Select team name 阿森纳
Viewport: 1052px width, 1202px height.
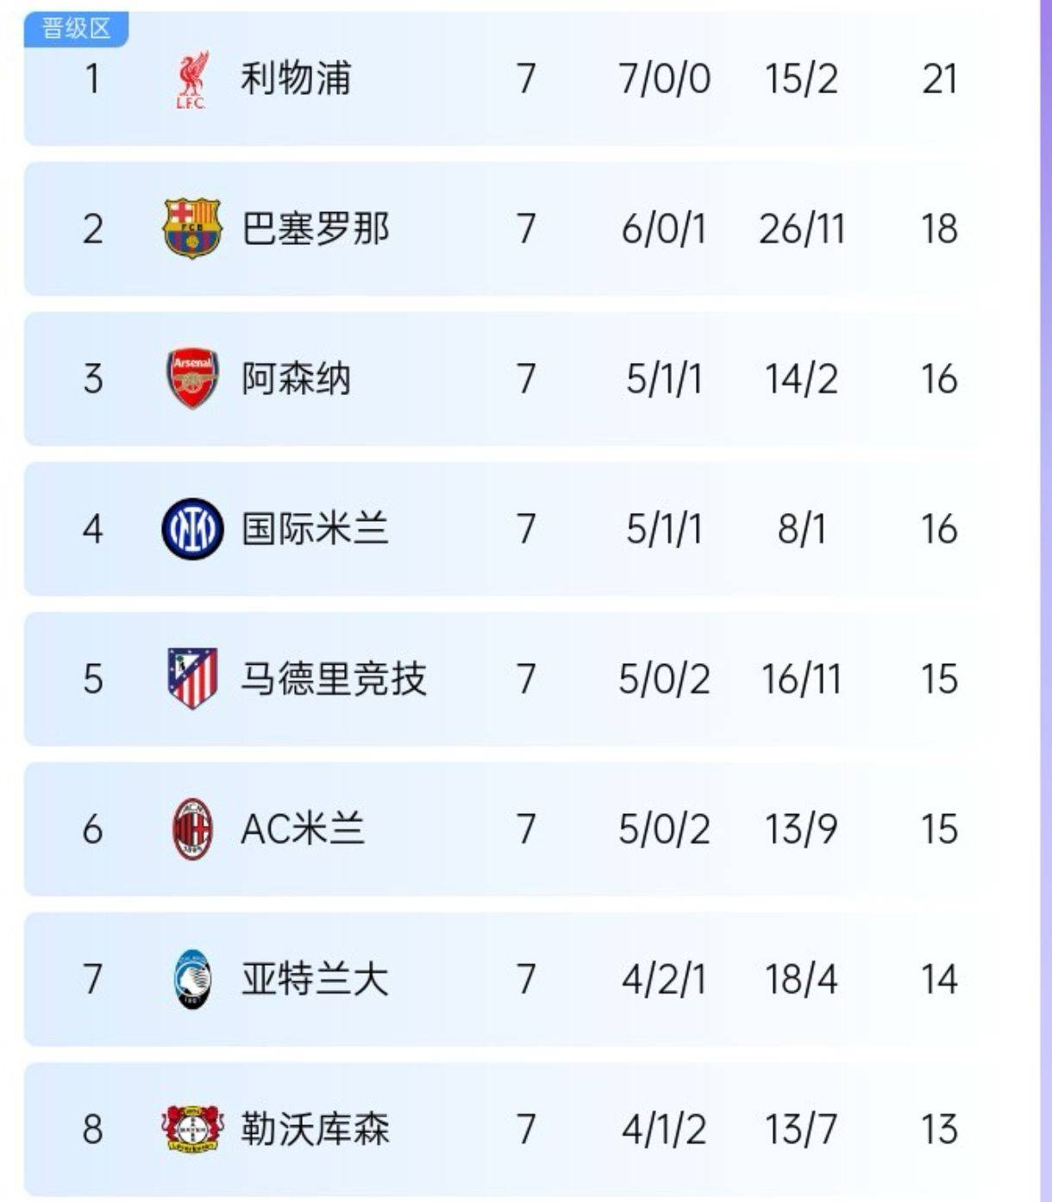(296, 379)
